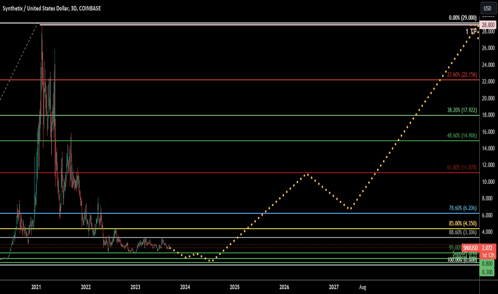
Task: Click the green 0.300 price tag
Action: point(487,273)
